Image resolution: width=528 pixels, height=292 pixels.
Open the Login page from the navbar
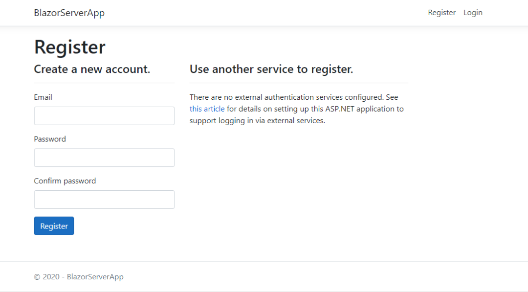point(473,13)
